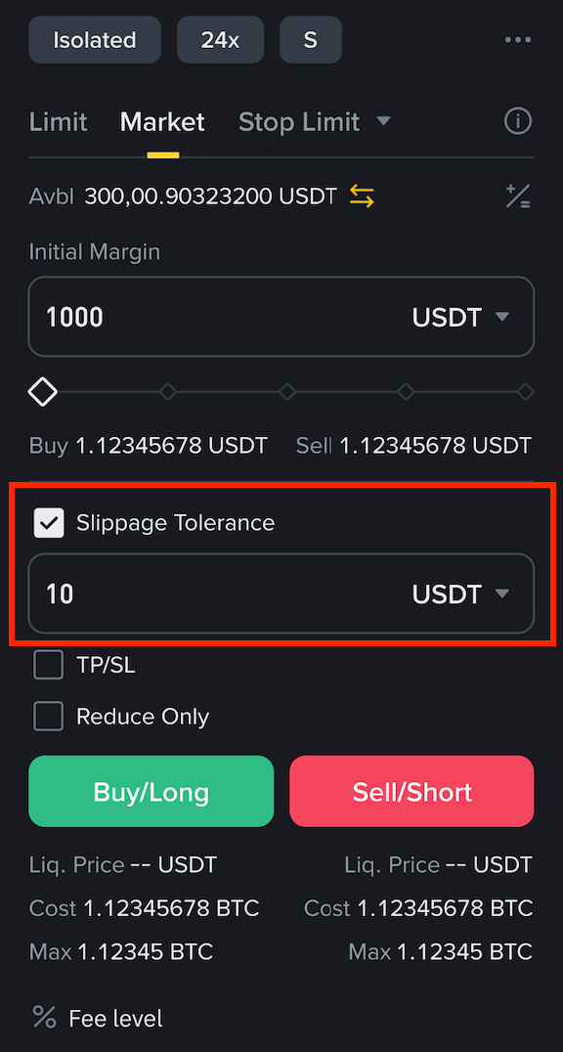
Task: Click the green Buy/Long button
Action: click(151, 792)
